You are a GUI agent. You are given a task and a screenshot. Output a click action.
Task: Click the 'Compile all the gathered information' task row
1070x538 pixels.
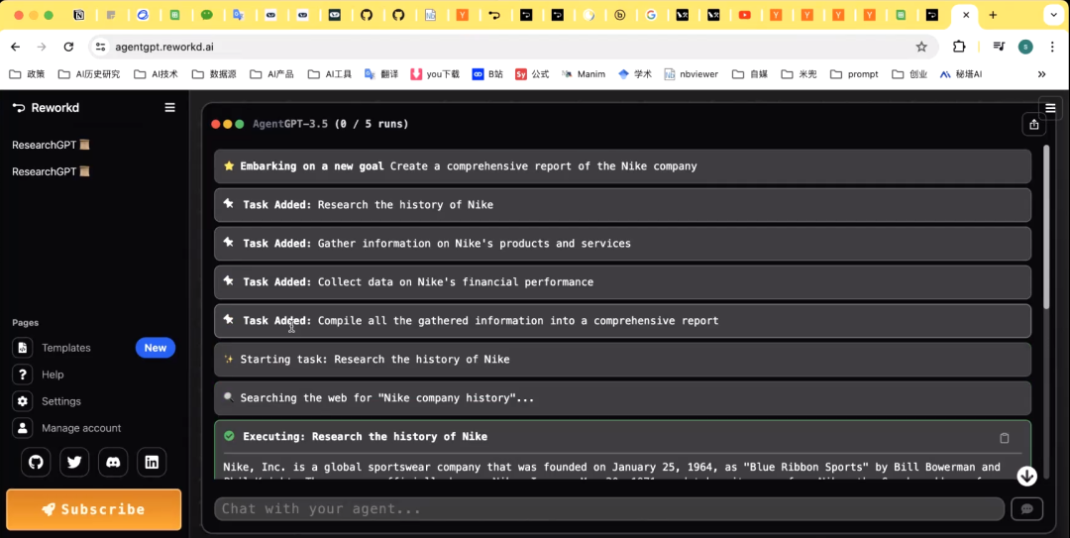pyautogui.click(x=622, y=321)
